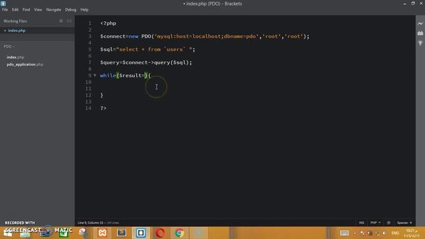Screen dimensions: 425x239
Task: Click the lightbulb icon in right toolbar
Action: 420,42
